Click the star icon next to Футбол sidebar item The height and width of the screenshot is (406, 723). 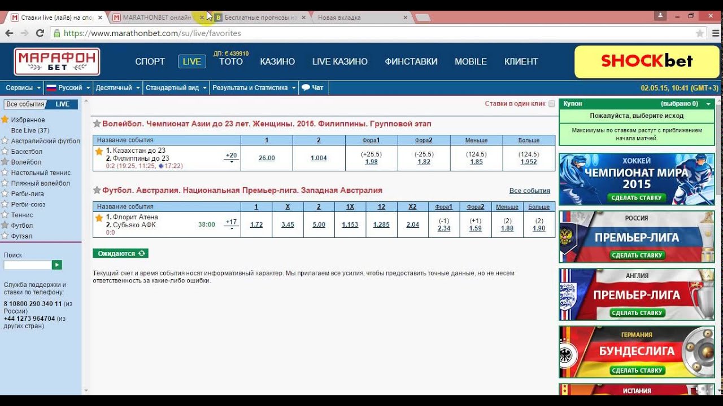tap(5, 226)
